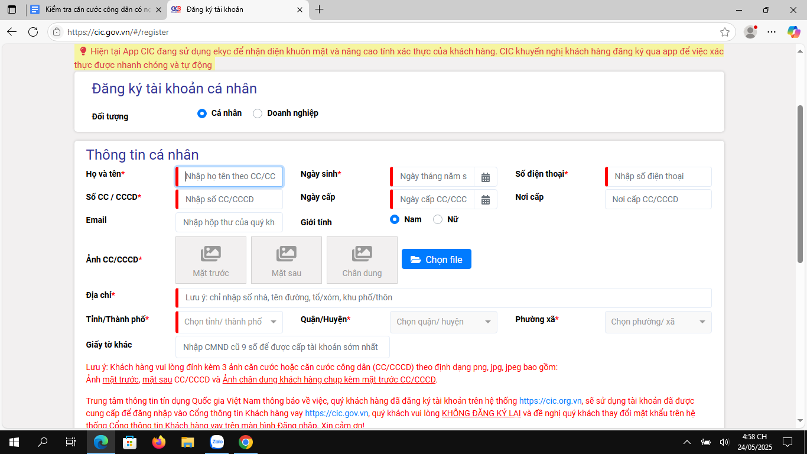Select the Cá nhân radio option

pos(202,113)
